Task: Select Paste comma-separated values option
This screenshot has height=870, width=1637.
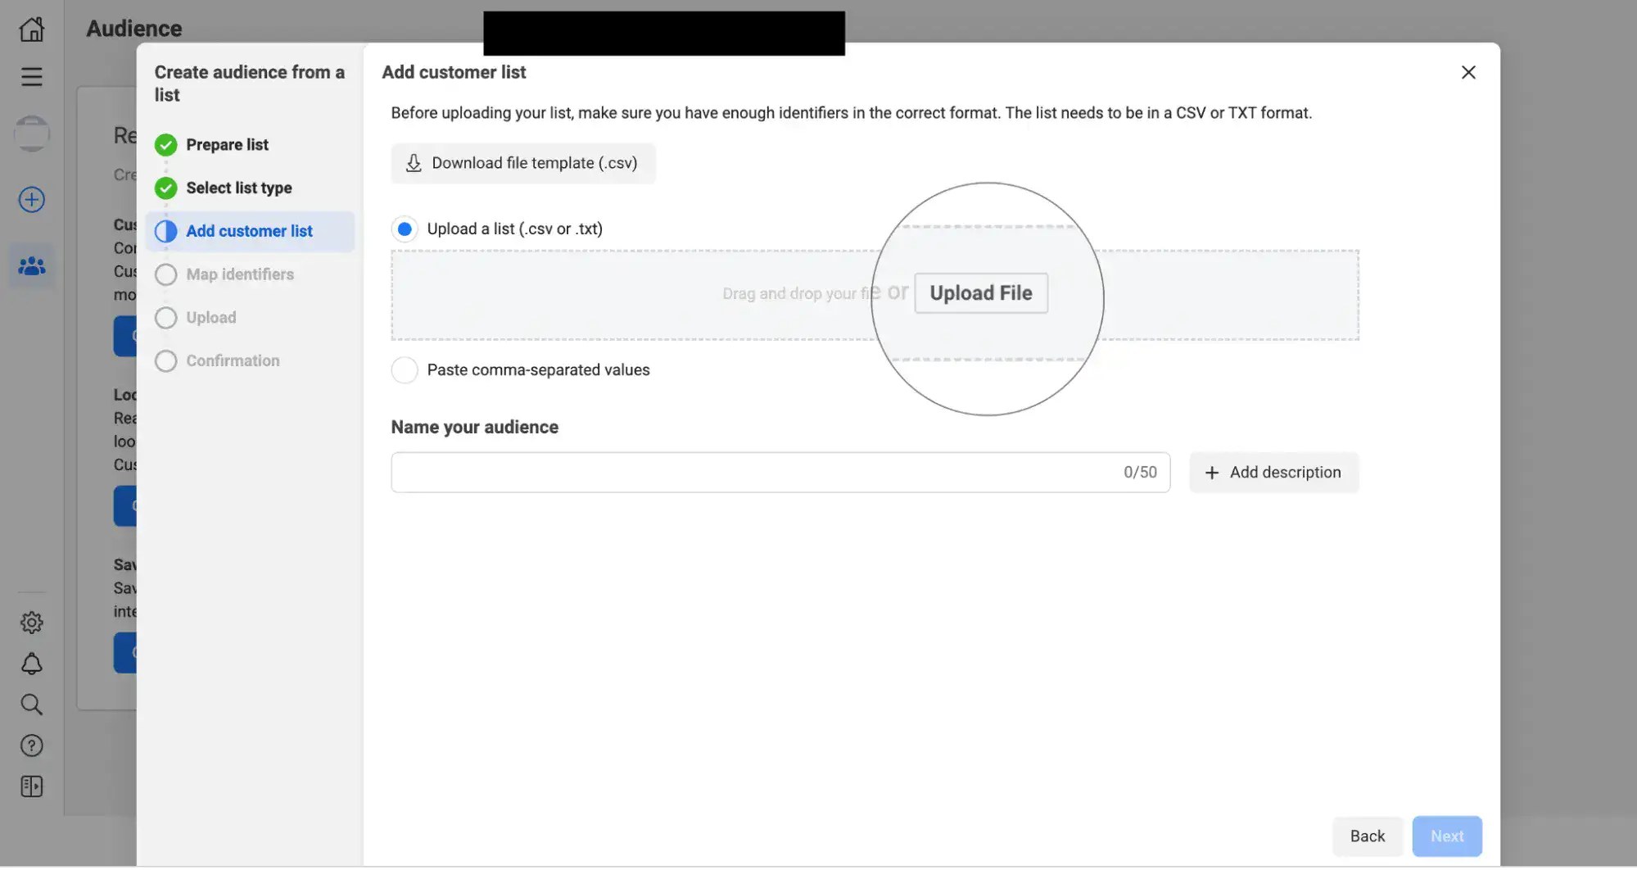Action: point(405,369)
